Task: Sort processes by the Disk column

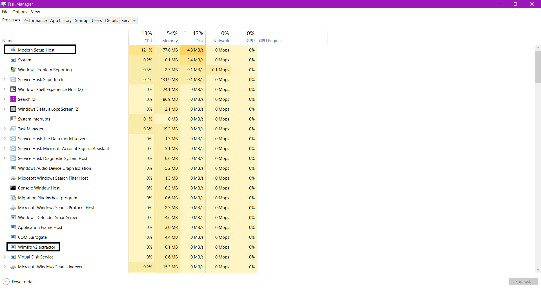Action: 193,37
